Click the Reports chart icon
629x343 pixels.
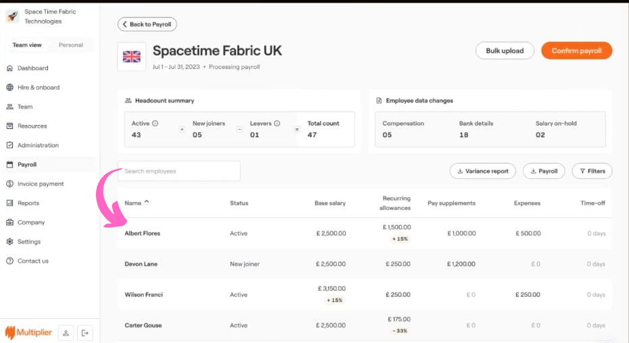(x=9, y=203)
